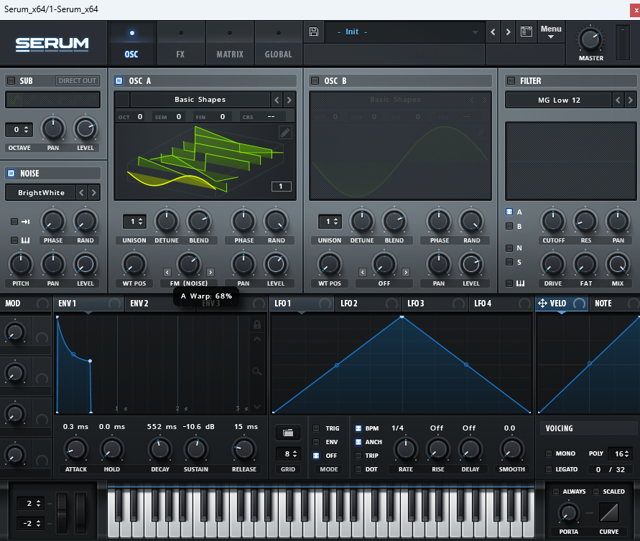
Task: Enable the SUB oscillator
Action: point(11,81)
